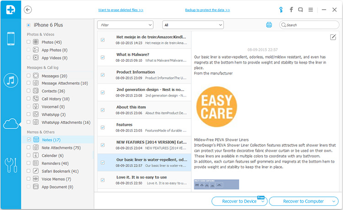The width and height of the screenshot is (343, 210).
Task: Check the Photos (45) checkbox
Action: [x=28, y=42]
